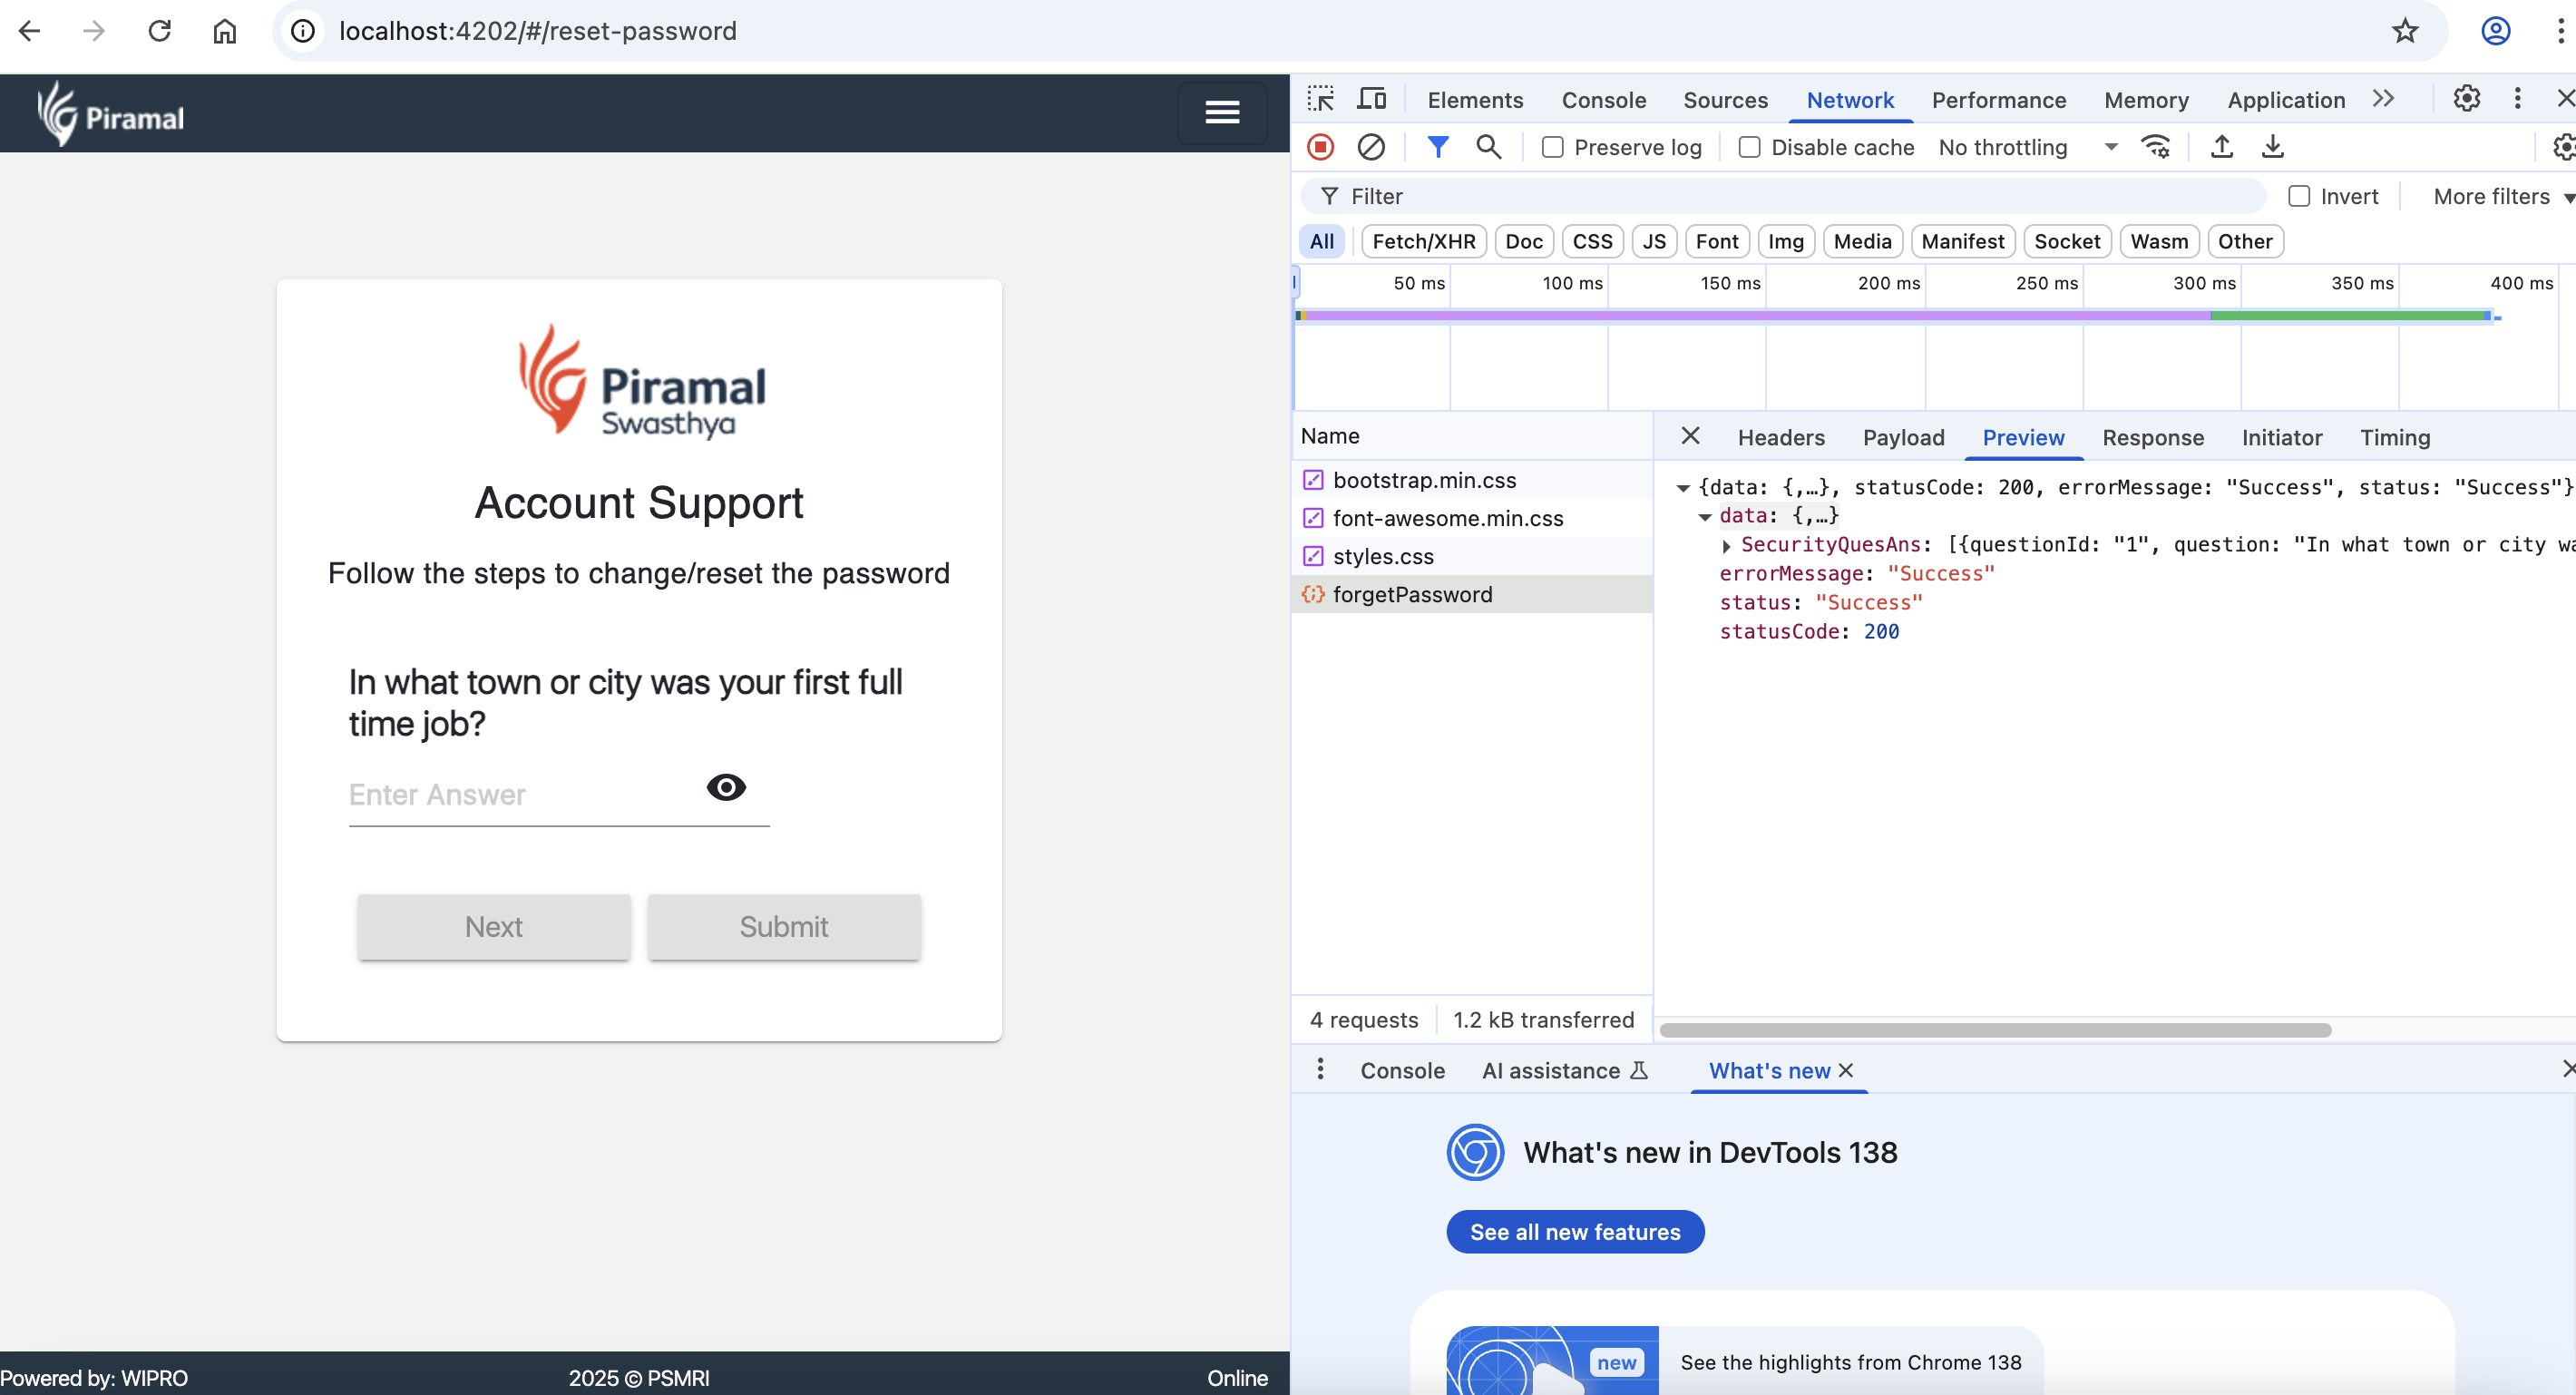Click the browser address bar URL
Image resolution: width=2576 pixels, height=1395 pixels.
click(x=538, y=31)
